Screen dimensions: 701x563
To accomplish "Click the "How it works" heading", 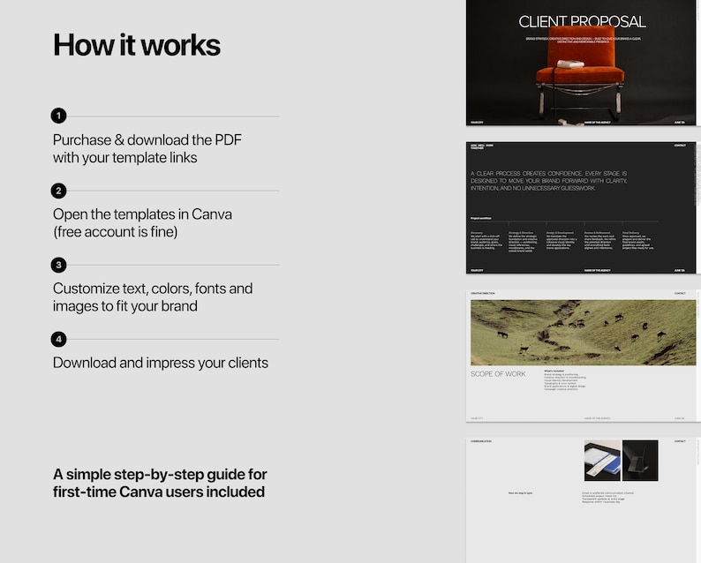I will [x=137, y=45].
